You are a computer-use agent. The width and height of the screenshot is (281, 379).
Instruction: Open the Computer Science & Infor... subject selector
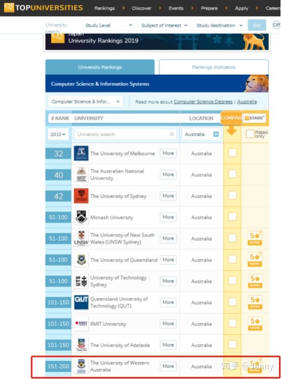point(85,102)
